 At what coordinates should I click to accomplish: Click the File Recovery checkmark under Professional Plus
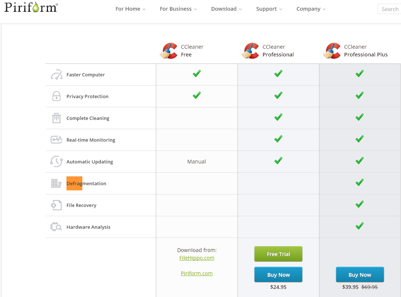click(x=360, y=204)
